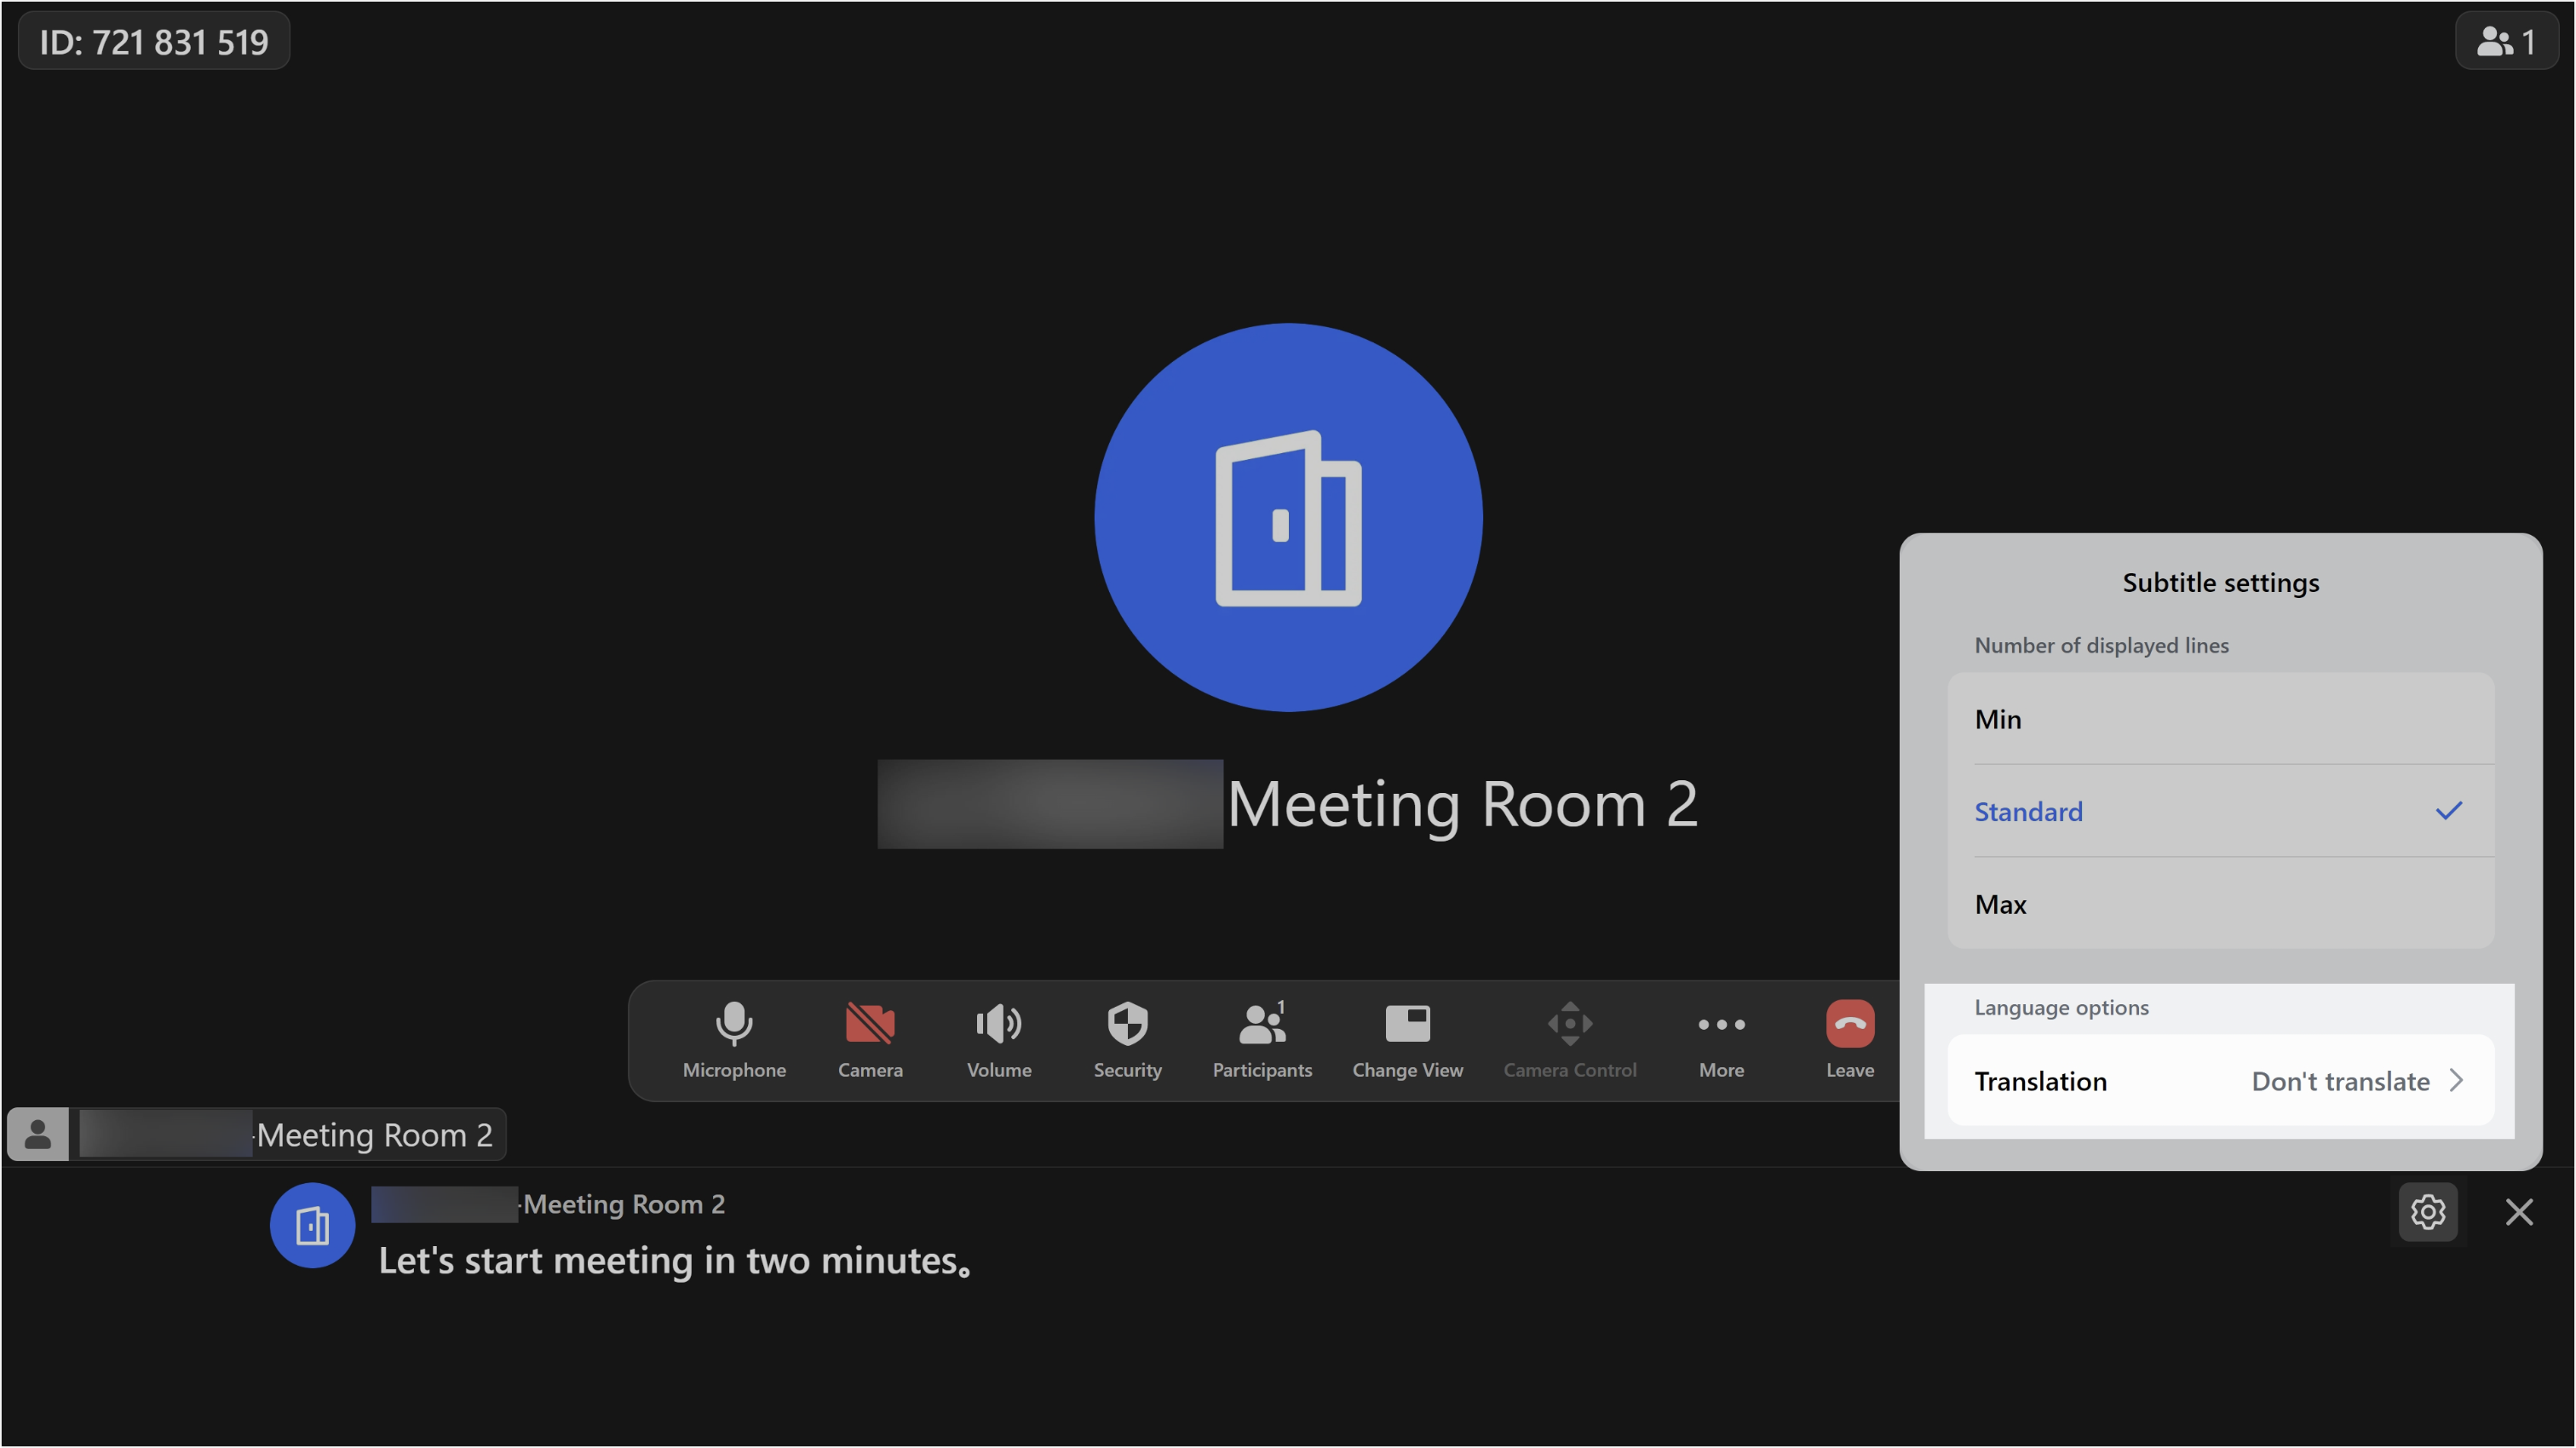Open the Security options
This screenshot has height=1448, width=2576.
(x=1127, y=1040)
